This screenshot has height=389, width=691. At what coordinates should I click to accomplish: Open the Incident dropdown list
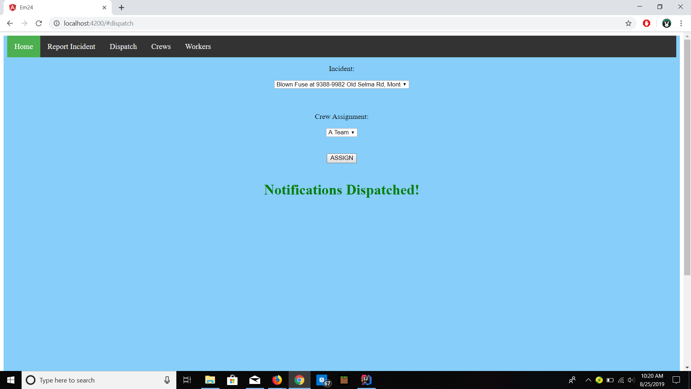pyautogui.click(x=341, y=84)
